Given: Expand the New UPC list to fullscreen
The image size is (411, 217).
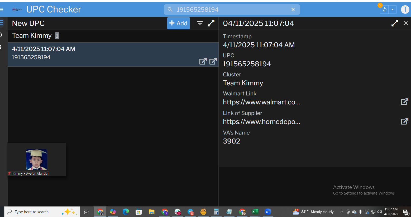Looking at the screenshot, I should click(x=211, y=23).
